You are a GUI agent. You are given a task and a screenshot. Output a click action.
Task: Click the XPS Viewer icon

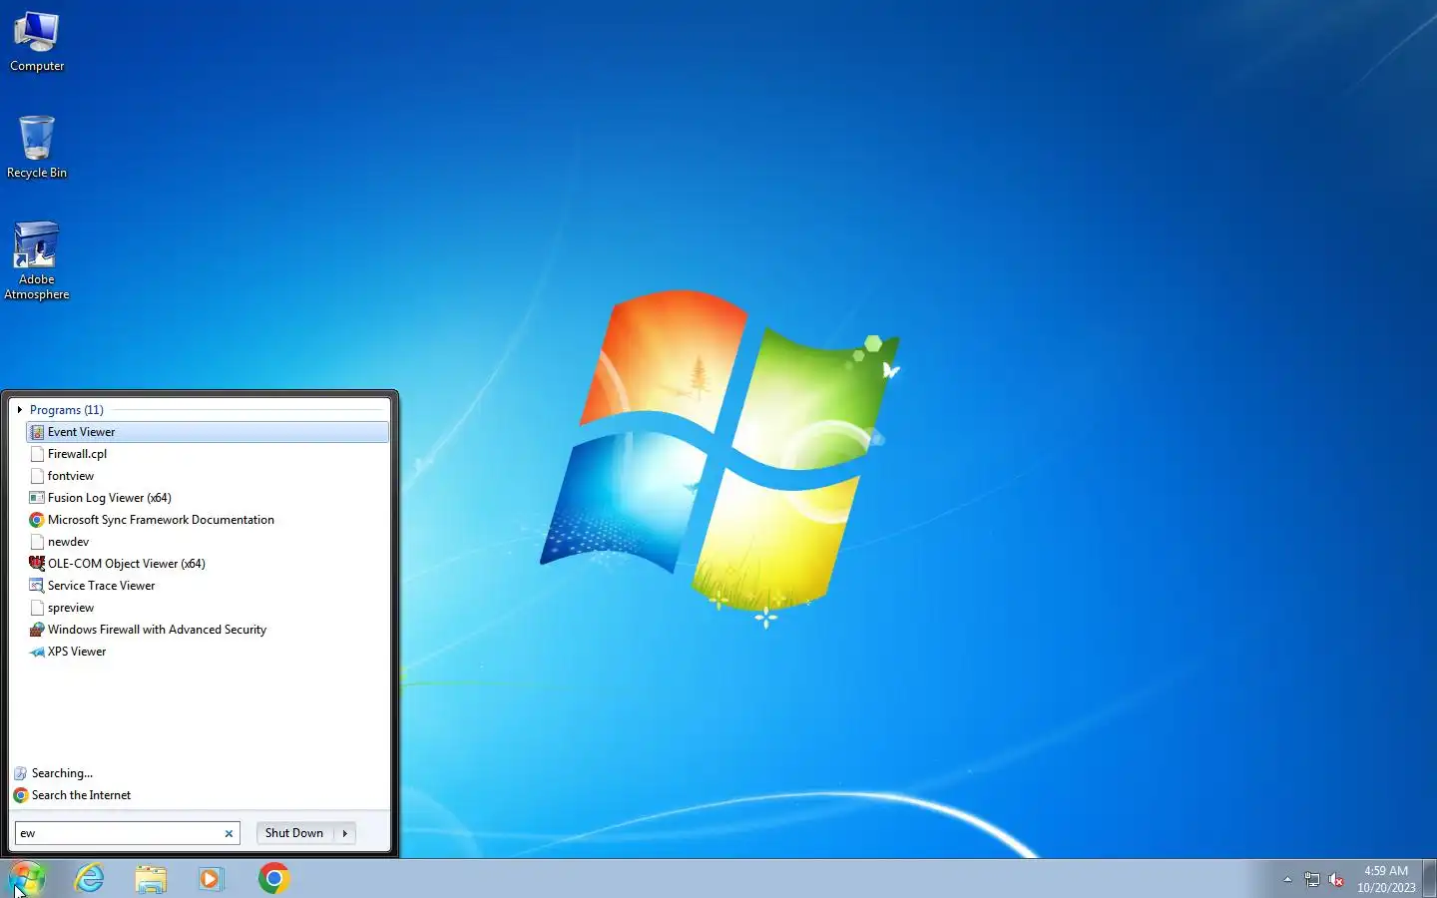coord(37,652)
